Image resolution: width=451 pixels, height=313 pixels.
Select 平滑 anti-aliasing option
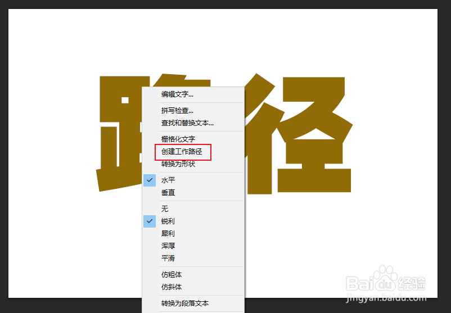click(x=193, y=258)
